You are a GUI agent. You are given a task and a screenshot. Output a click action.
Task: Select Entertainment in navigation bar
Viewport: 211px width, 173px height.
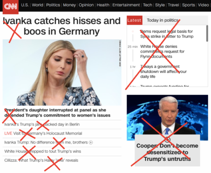click(126, 5)
